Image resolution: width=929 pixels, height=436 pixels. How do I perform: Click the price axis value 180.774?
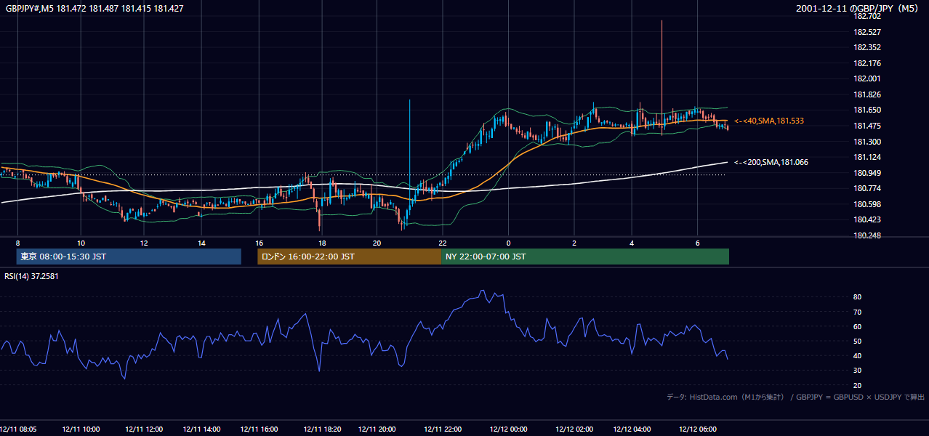coord(867,188)
